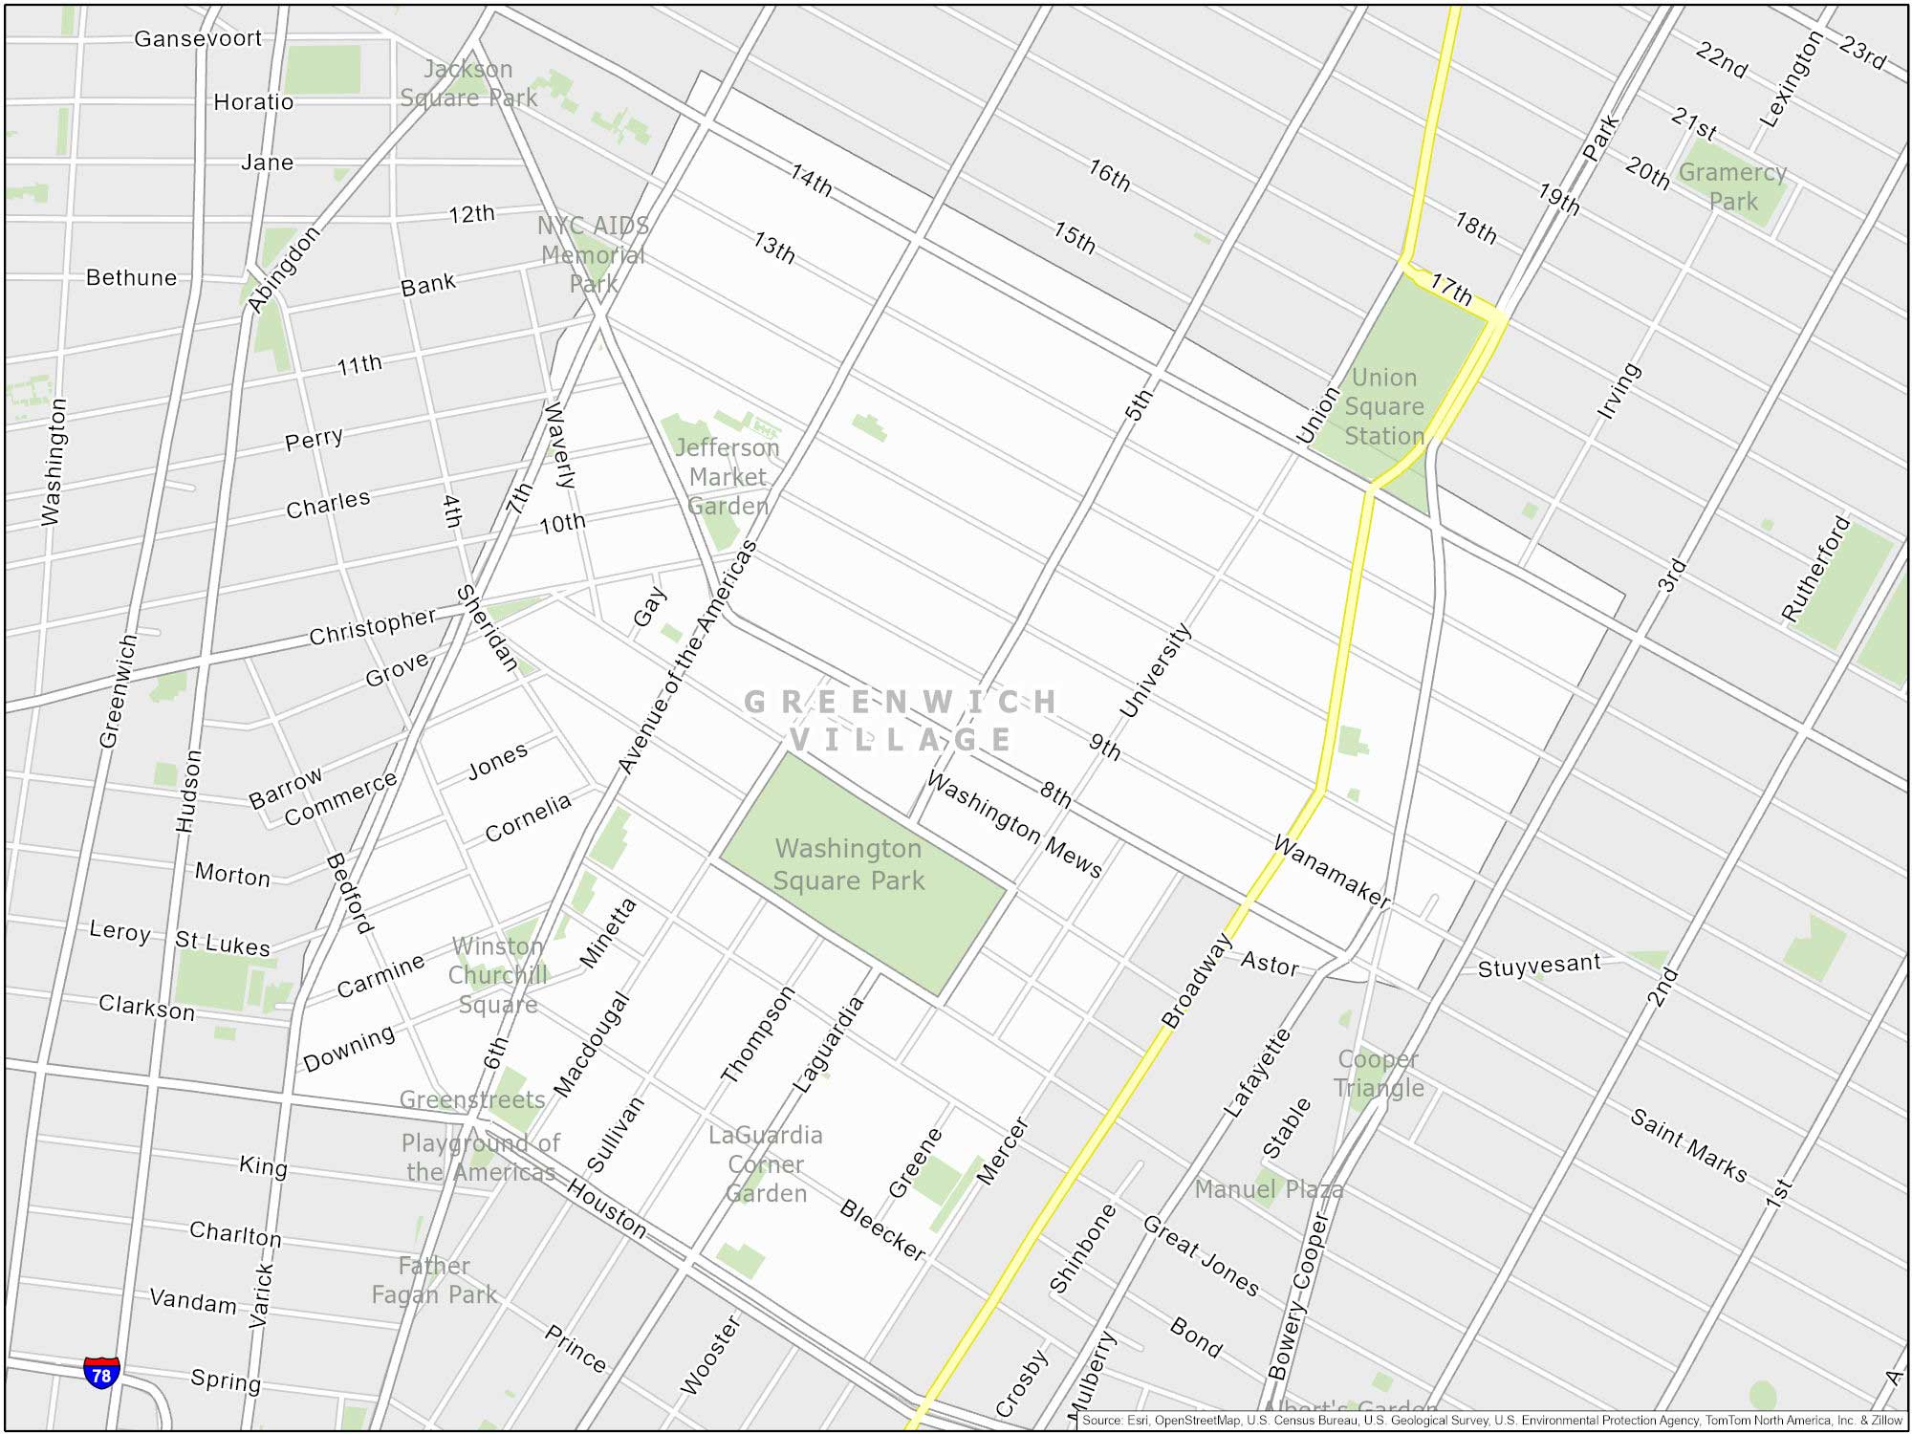1912x1434 pixels.
Task: Click the 14th street label
Action: [811, 180]
